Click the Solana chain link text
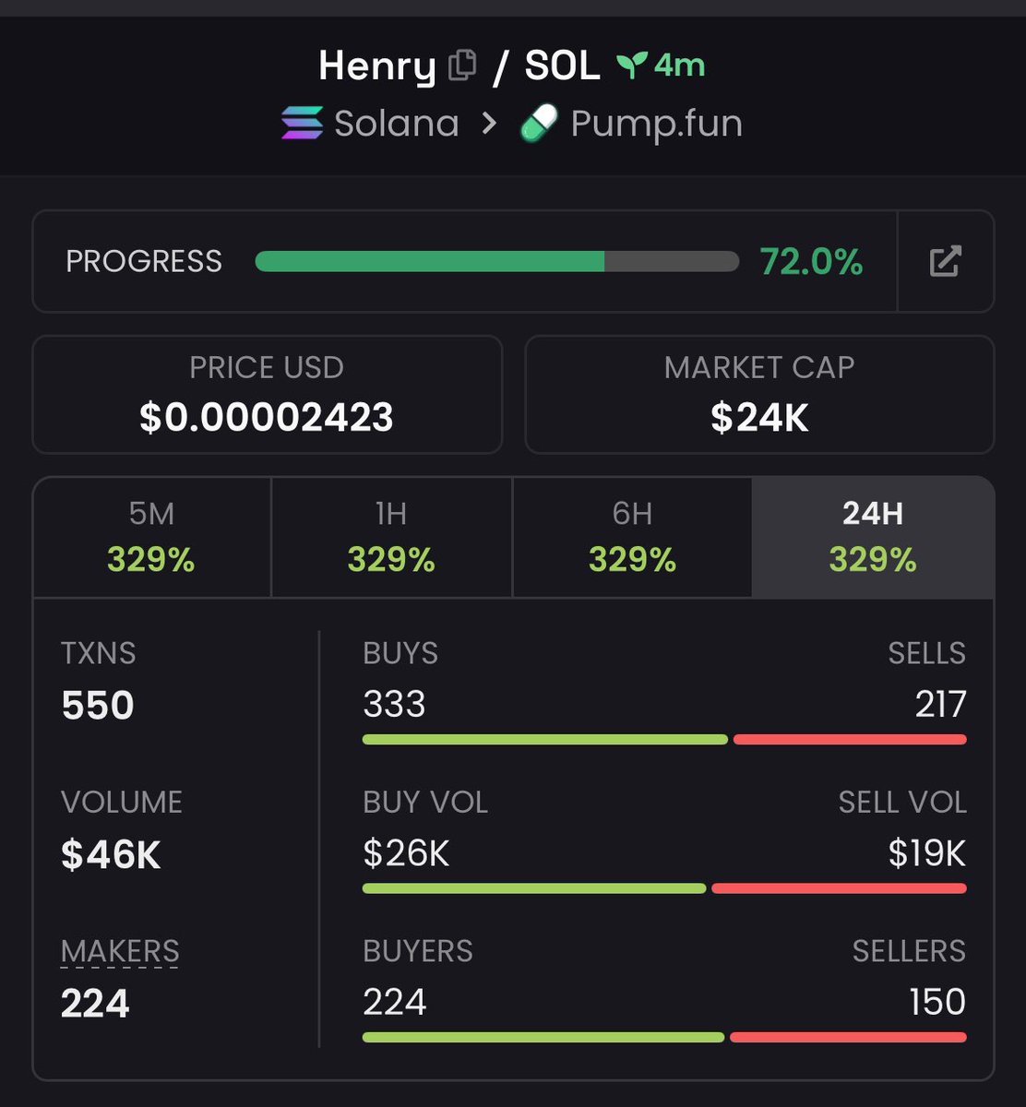The height and width of the screenshot is (1107, 1026). [x=396, y=124]
